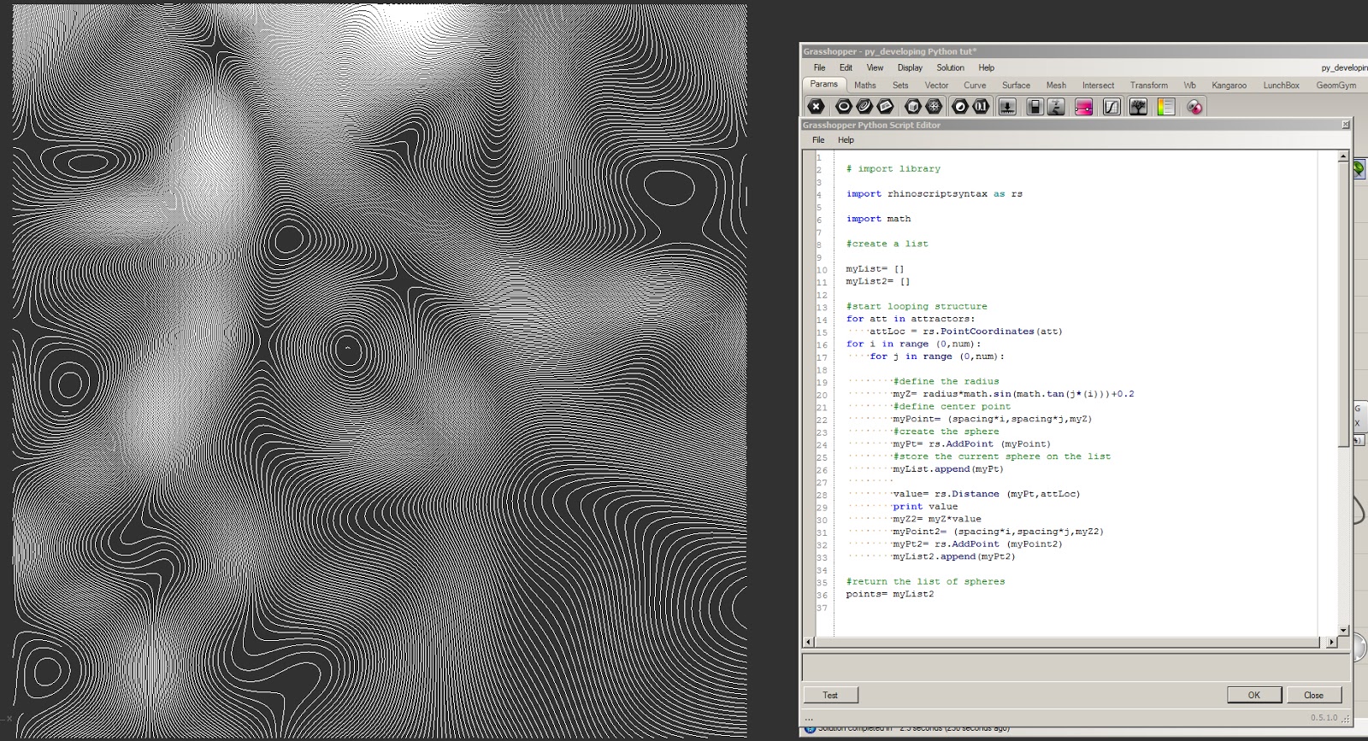Select the Graph Mapper curve icon
Image resolution: width=1368 pixels, height=741 pixels.
pyautogui.click(x=1111, y=106)
